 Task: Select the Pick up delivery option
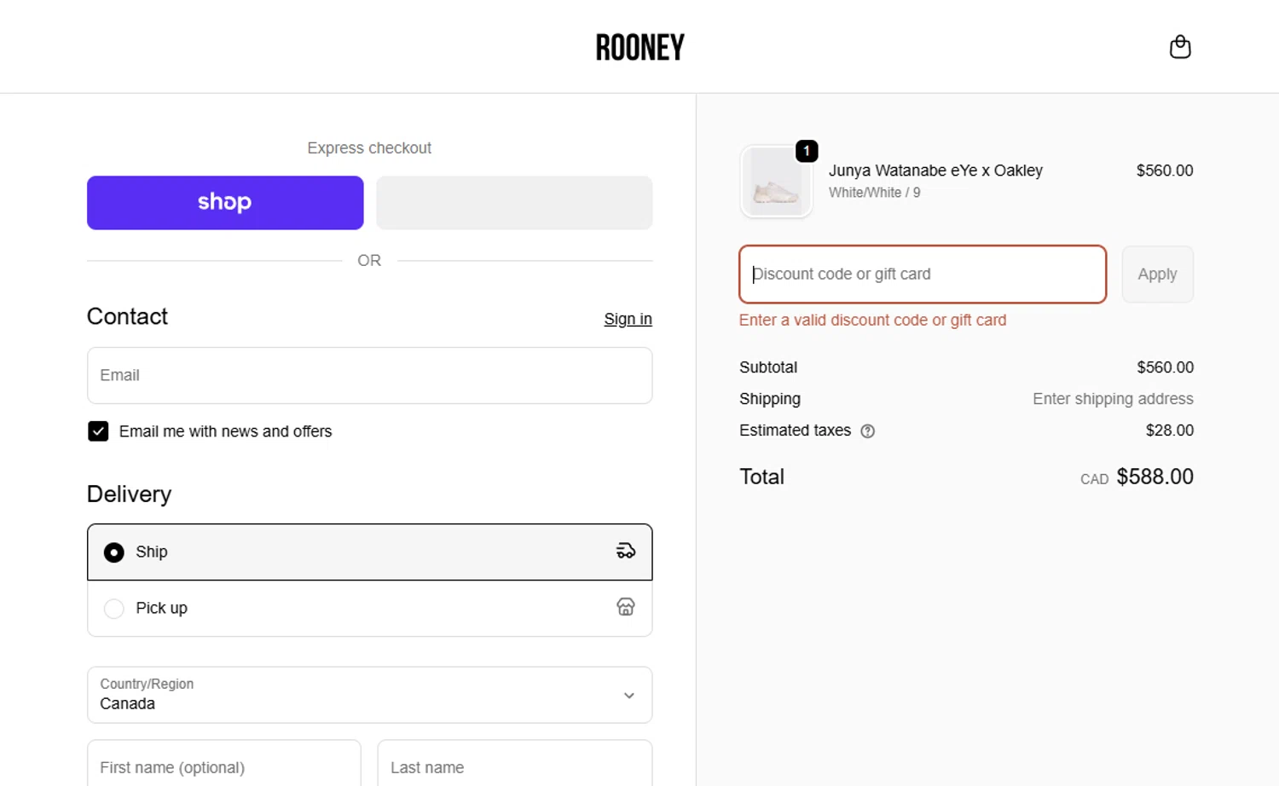(369, 609)
